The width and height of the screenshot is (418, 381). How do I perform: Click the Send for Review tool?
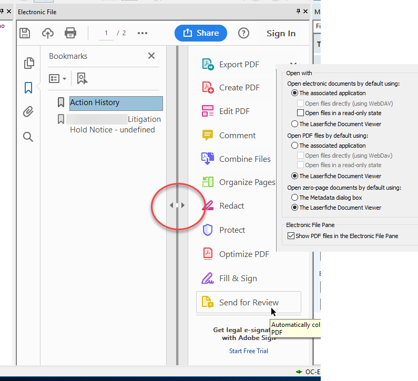click(249, 302)
